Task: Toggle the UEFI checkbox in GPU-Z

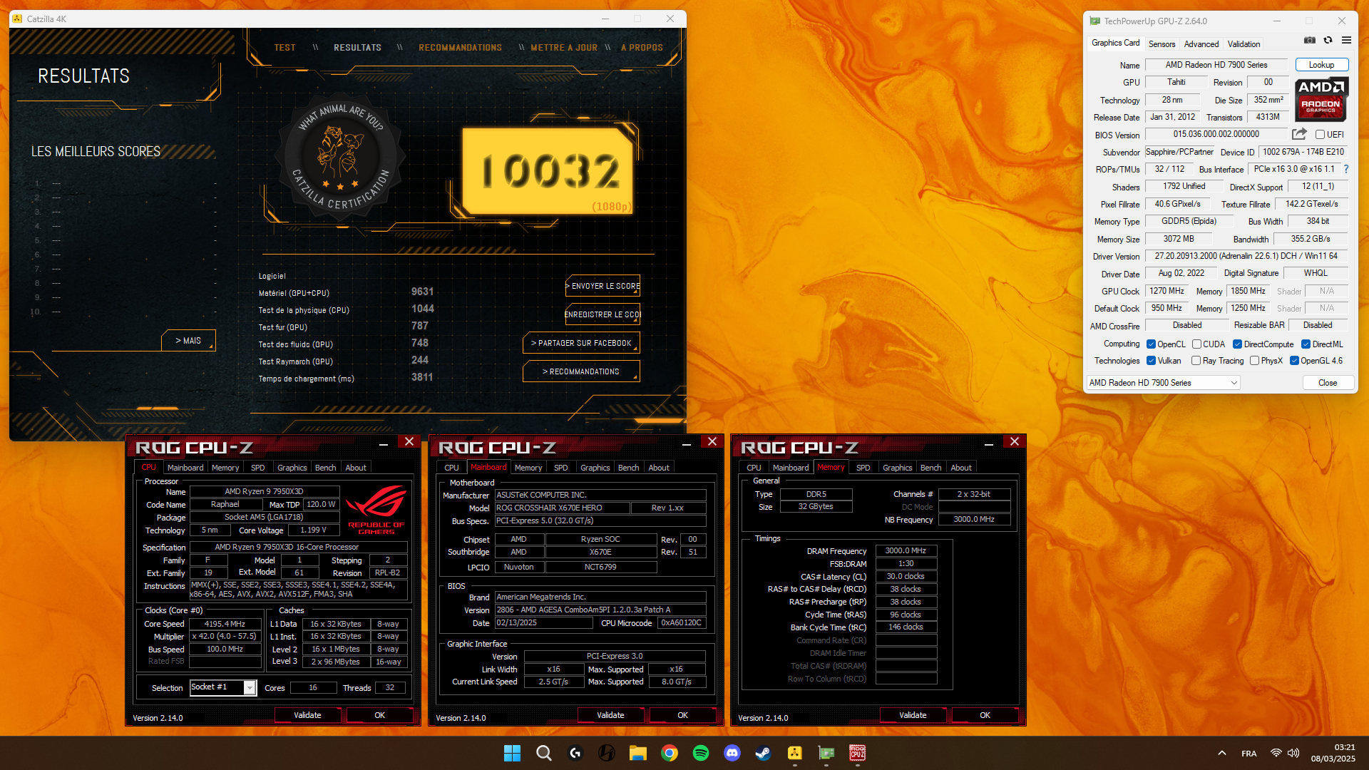Action: point(1320,135)
